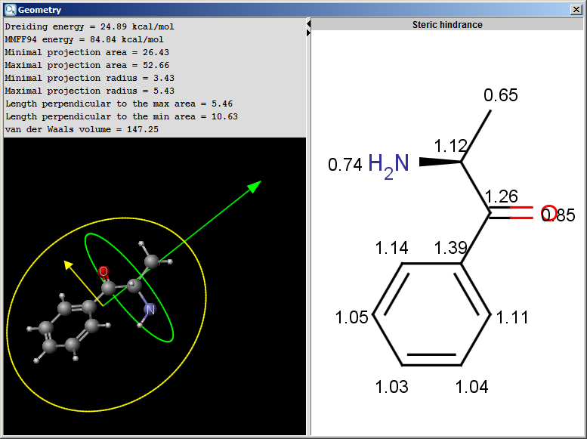Click the Maximal projection area line

(87, 65)
